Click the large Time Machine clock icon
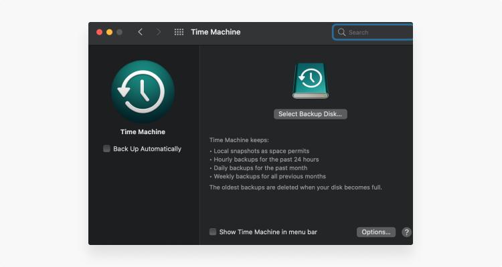Viewport: 502px width, 267px height. point(143,91)
